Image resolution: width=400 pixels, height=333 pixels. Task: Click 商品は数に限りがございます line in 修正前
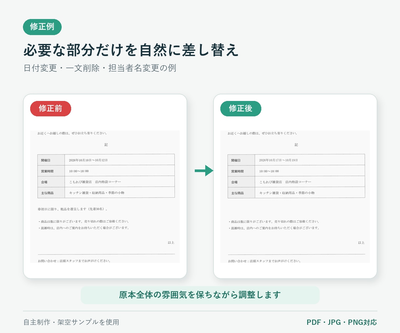click(84, 222)
